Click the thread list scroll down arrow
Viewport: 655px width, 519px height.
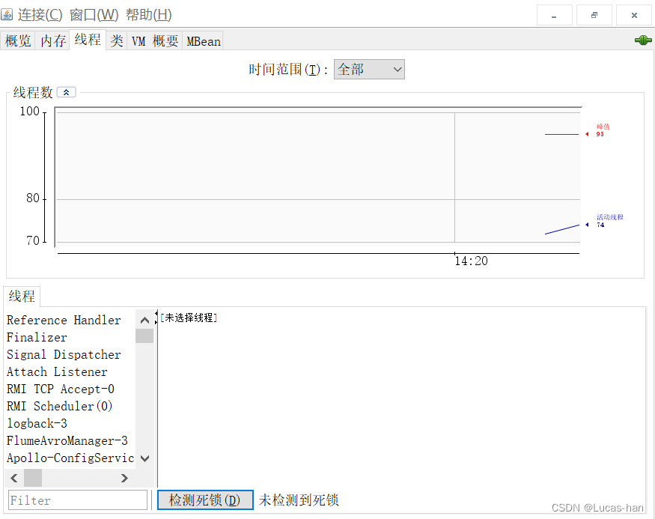144,458
